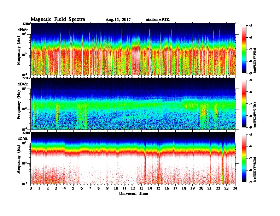Click the "-9" tick on the dZ/dt color bar
Image resolution: width=280 pixels, height=216 pixels.
click(x=250, y=182)
